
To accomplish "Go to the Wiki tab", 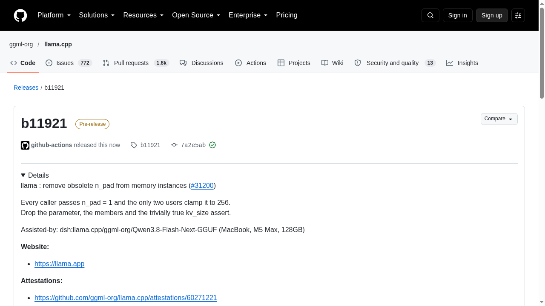I will point(333,63).
